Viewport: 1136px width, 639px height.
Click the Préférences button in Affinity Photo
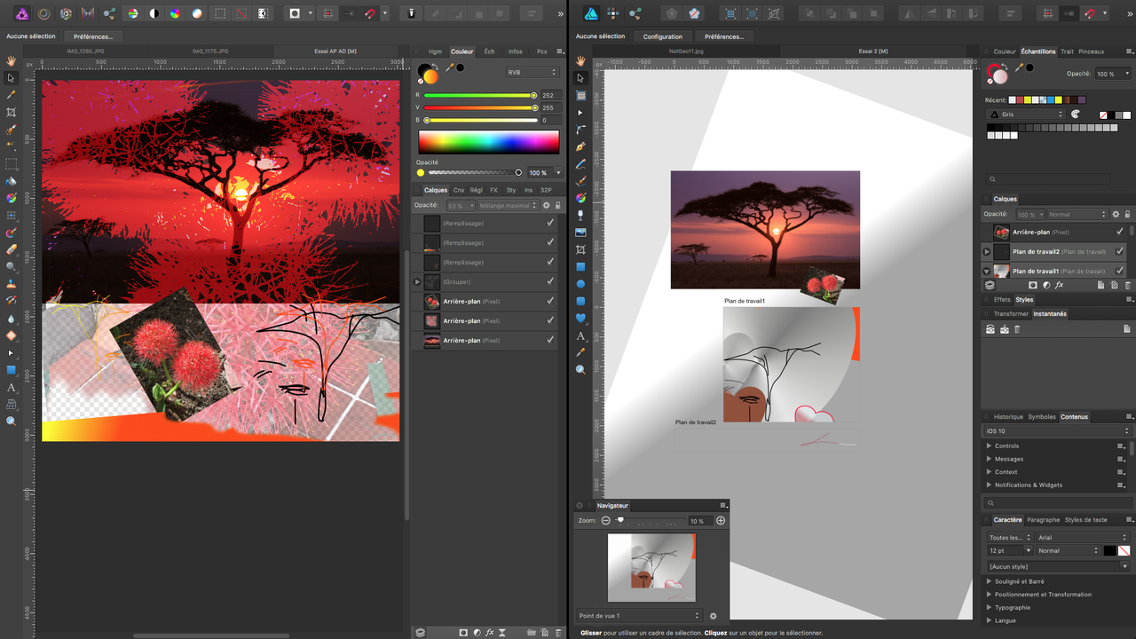point(93,36)
